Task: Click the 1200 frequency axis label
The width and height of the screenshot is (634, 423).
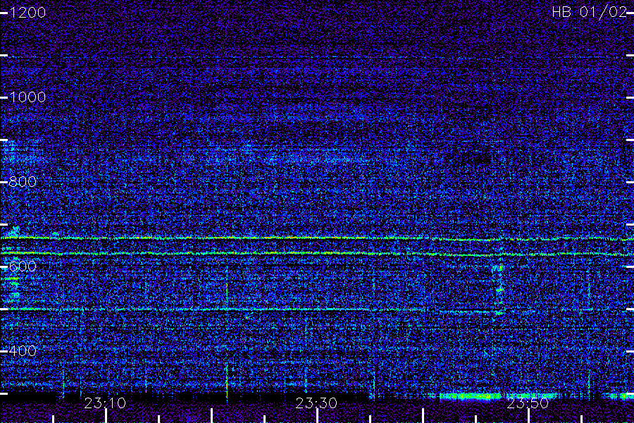Action: 27,13
